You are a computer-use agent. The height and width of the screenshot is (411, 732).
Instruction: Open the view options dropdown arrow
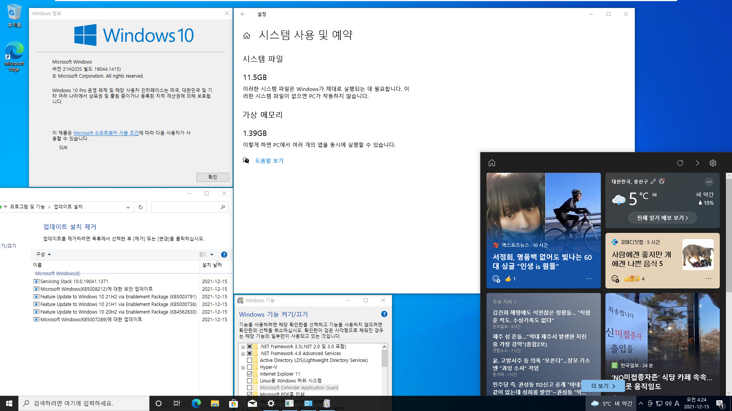tap(212, 255)
